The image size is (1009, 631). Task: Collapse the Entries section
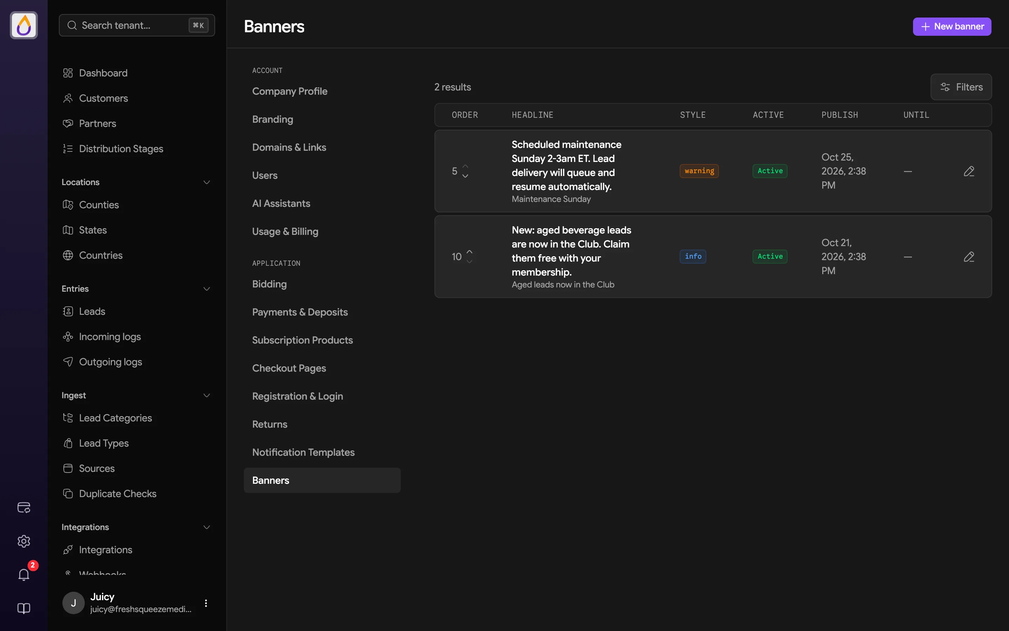[206, 289]
